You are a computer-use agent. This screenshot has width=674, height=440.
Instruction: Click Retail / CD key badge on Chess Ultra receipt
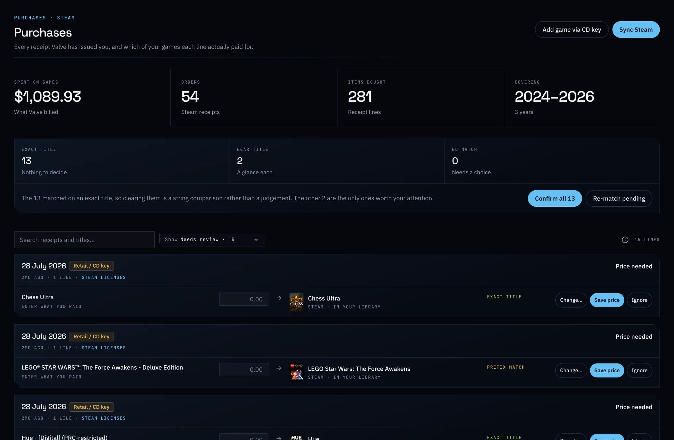(92, 266)
